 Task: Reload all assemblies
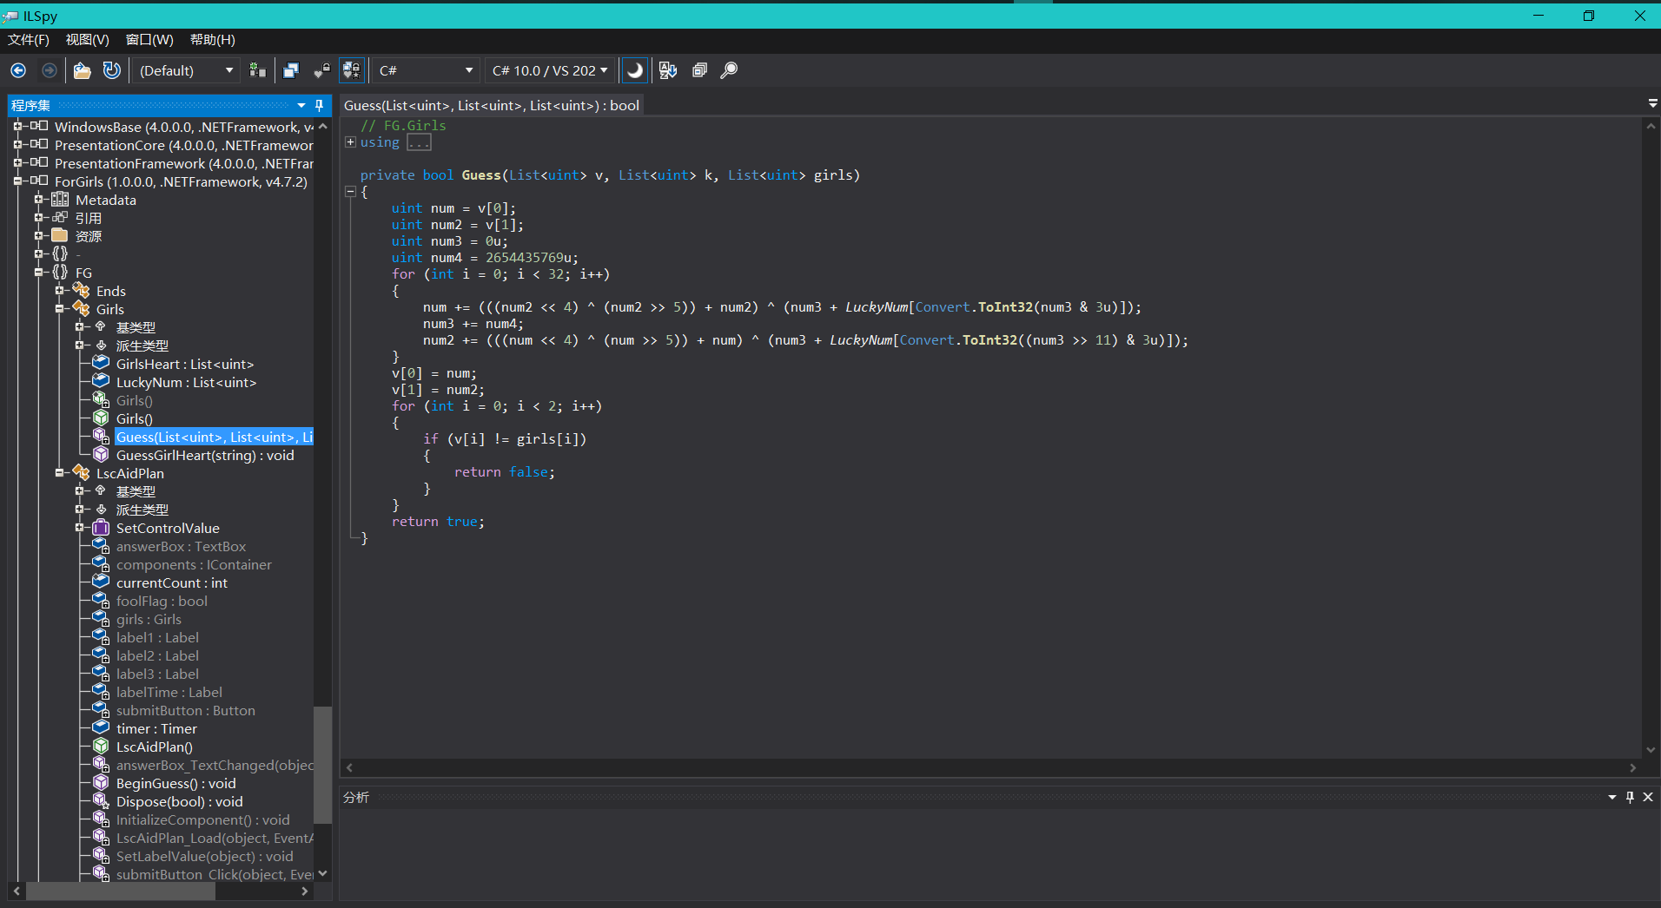[112, 70]
